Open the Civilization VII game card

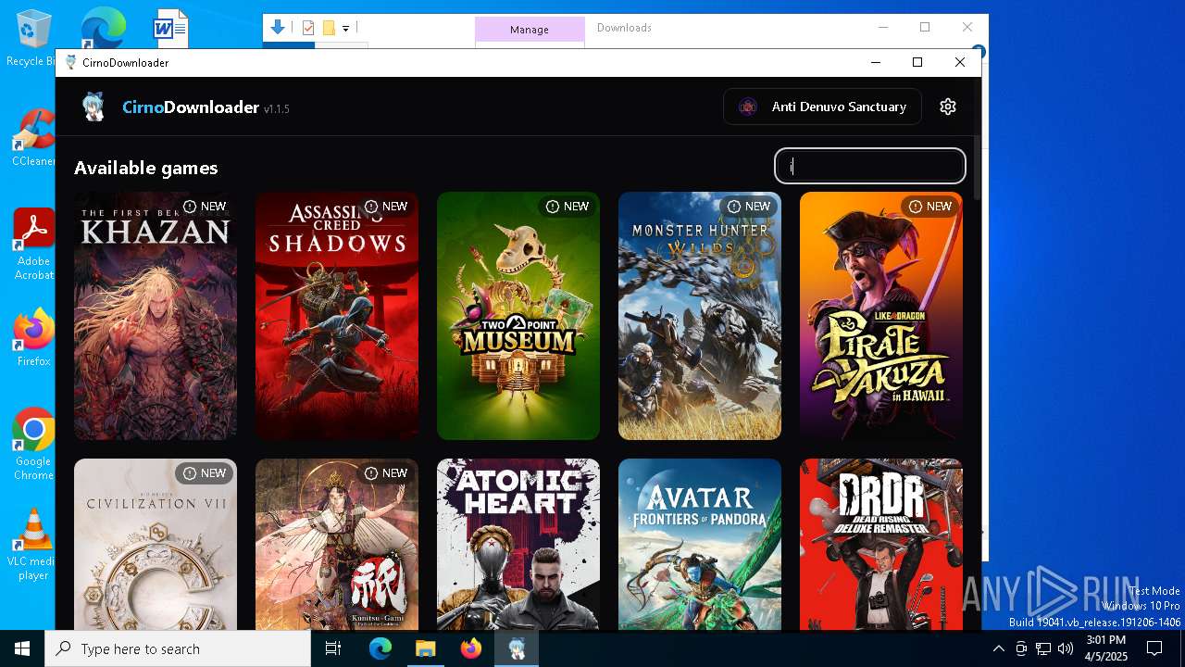pos(156,545)
